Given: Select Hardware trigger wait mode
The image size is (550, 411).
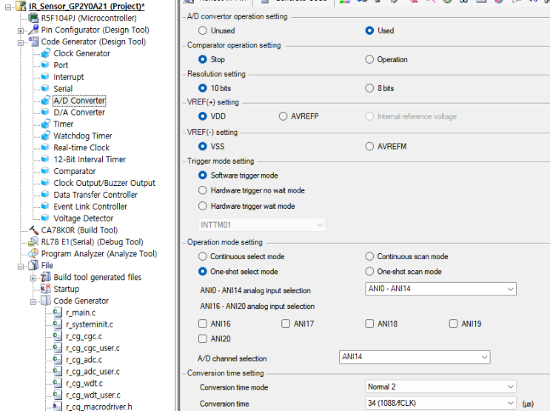Looking at the screenshot, I should pyautogui.click(x=202, y=206).
